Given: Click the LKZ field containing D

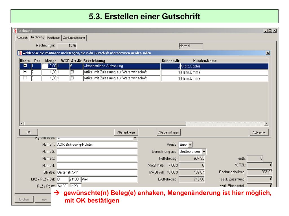Looking at the screenshot, I should point(63,179).
